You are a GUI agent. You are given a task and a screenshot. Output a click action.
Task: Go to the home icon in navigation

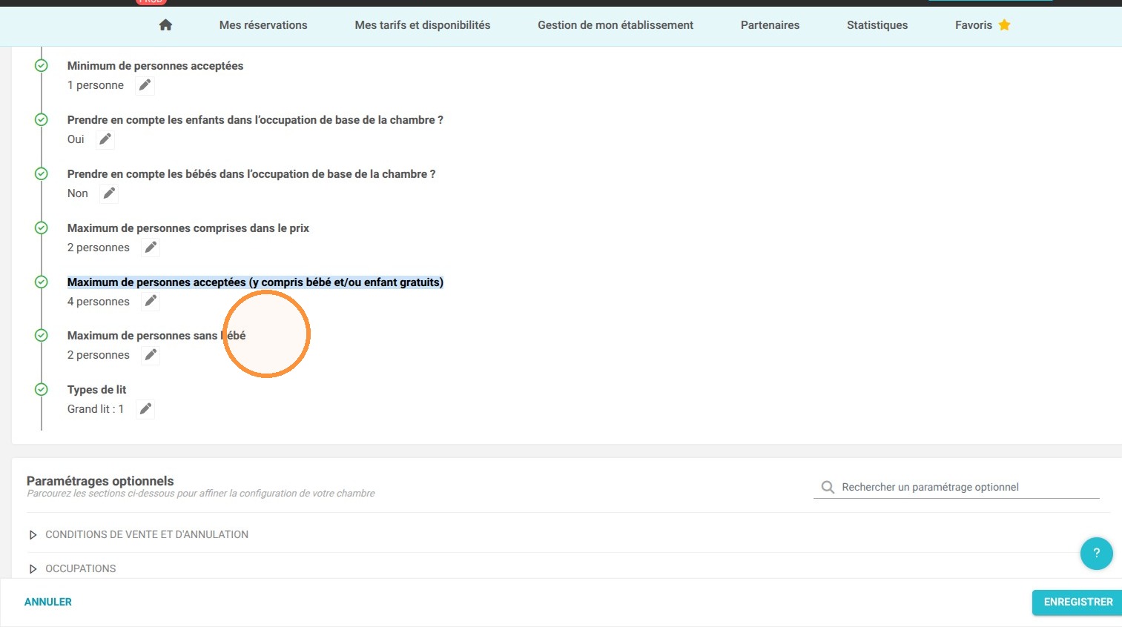[x=165, y=25]
